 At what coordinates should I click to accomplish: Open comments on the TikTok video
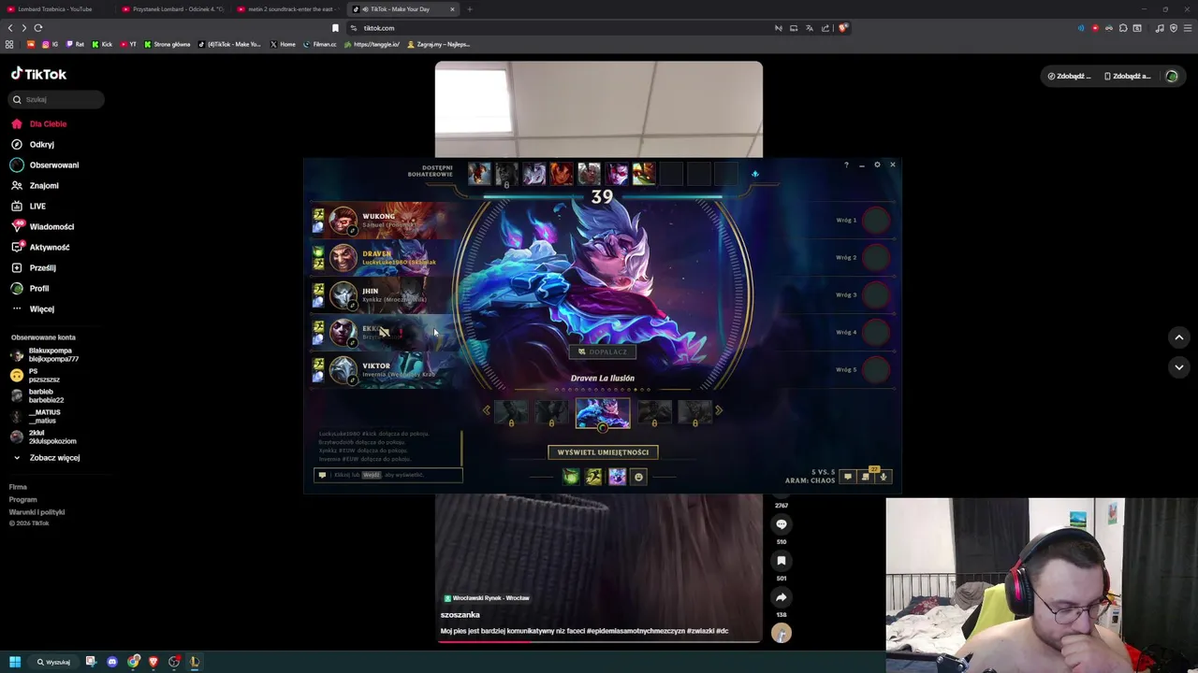click(781, 524)
